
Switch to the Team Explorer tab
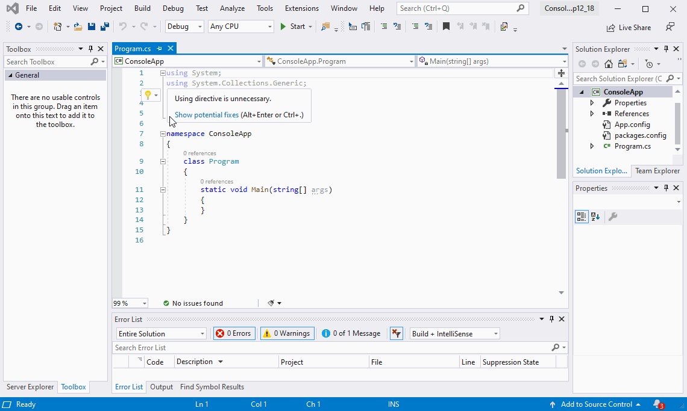(x=657, y=171)
